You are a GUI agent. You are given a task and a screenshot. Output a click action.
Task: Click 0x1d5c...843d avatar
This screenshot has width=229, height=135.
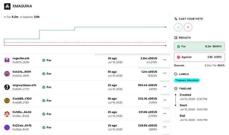click(7, 114)
